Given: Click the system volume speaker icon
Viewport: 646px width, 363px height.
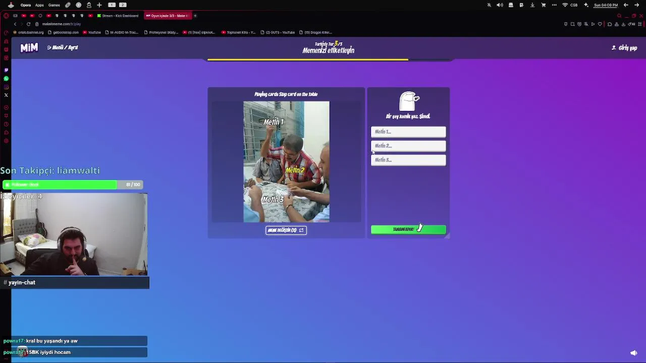Looking at the screenshot, I should pyautogui.click(x=500, y=5).
